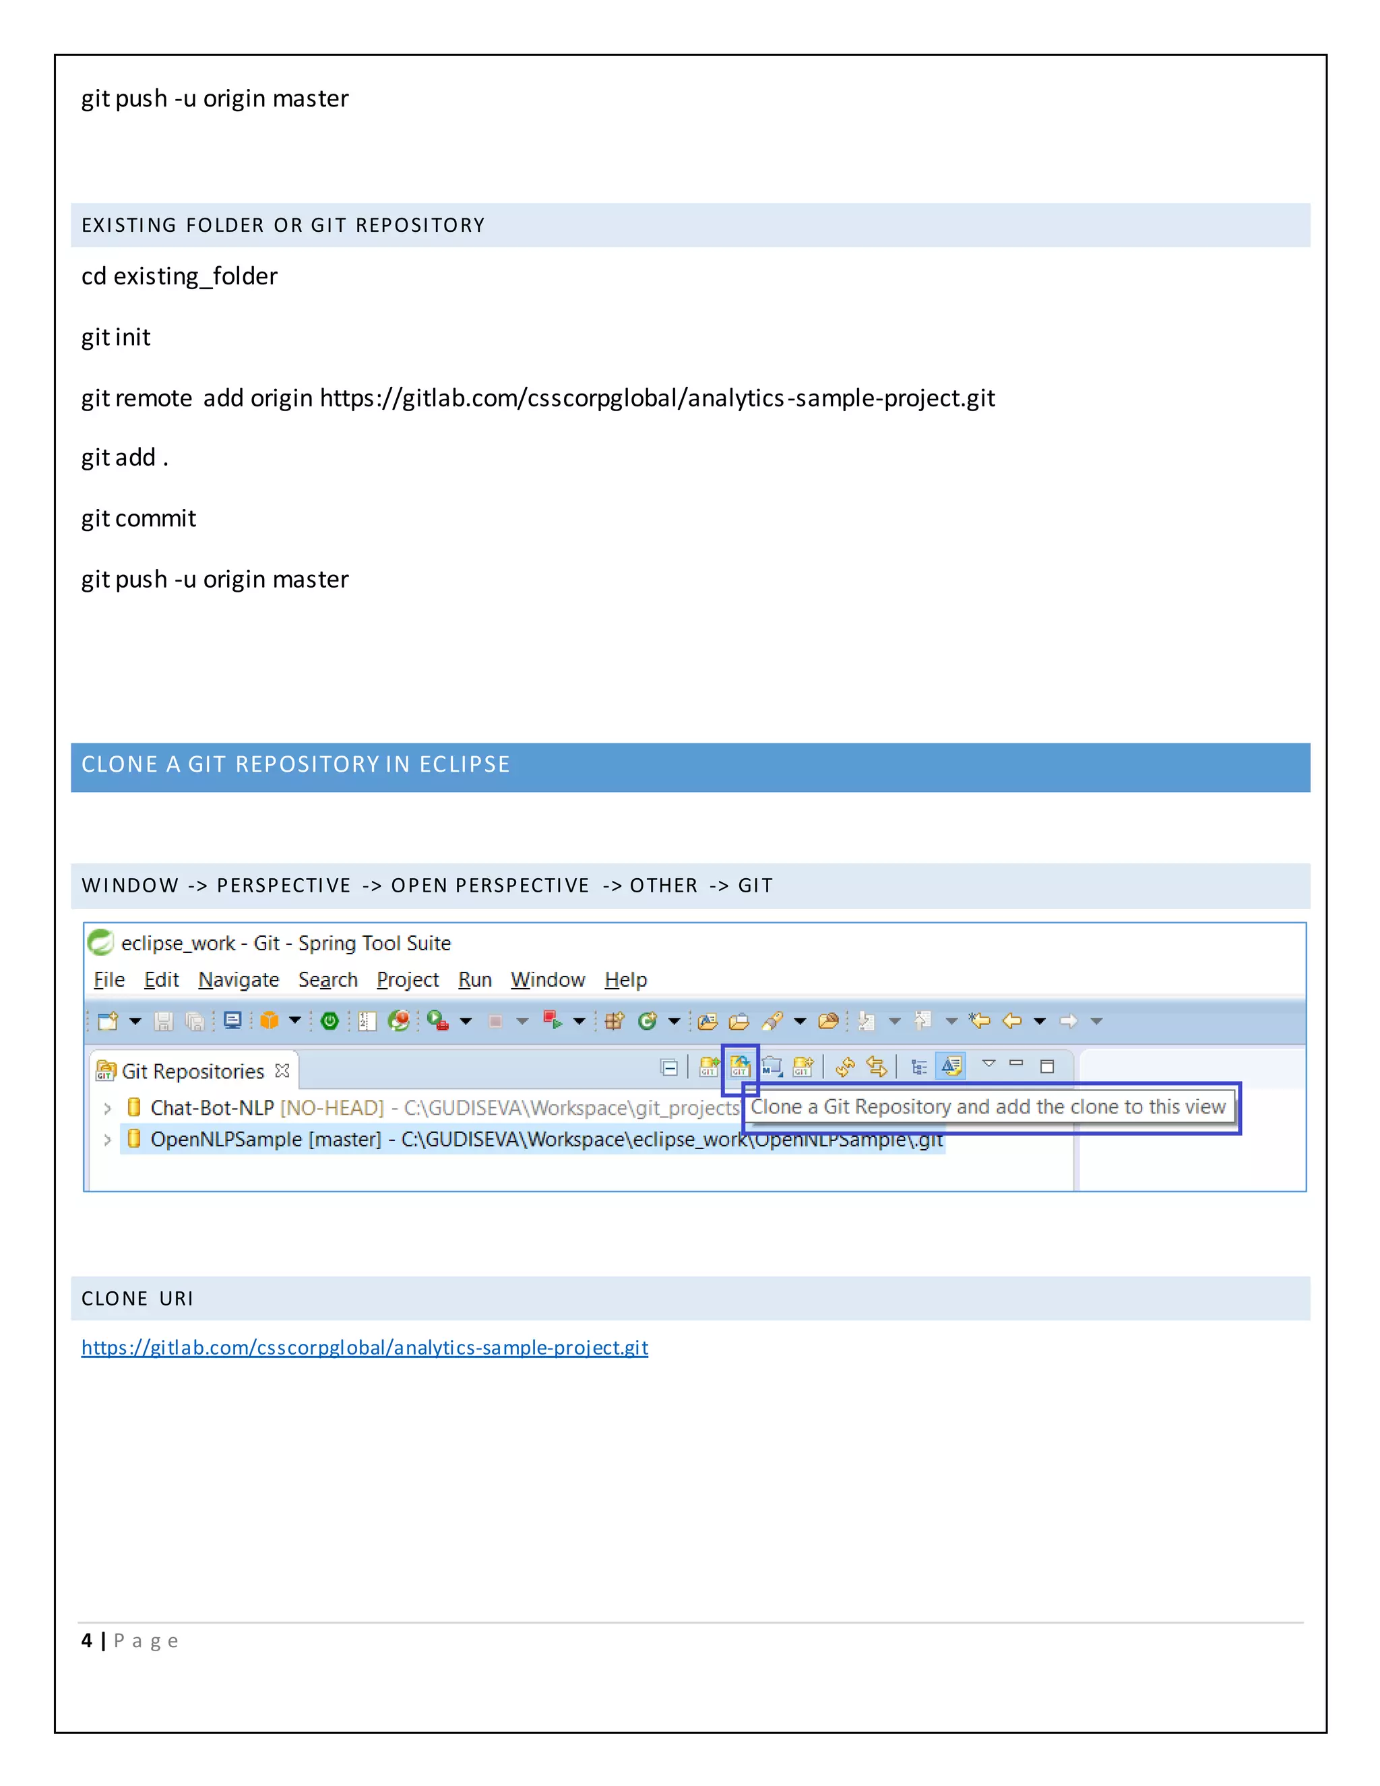1380x1786 pixels.
Task: Toggle Link with Editor and Selection
Action: coord(877,1066)
